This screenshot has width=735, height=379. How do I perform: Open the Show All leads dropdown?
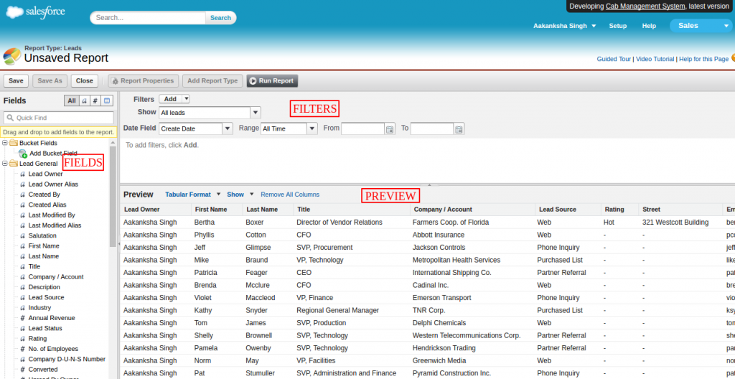[x=255, y=113]
